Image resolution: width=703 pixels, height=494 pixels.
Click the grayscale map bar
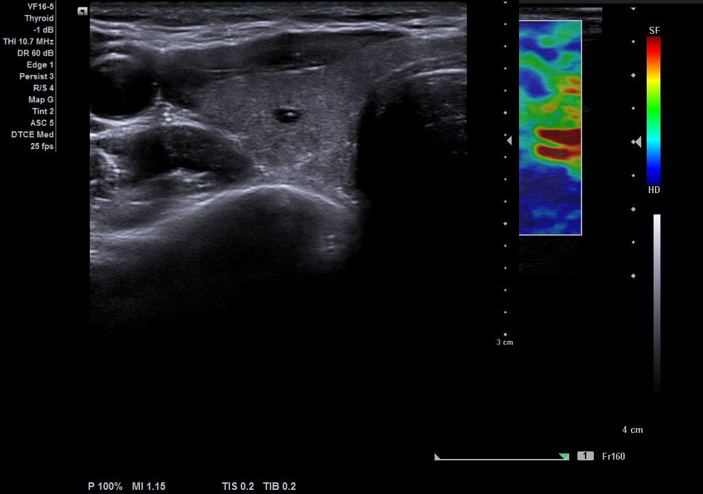coord(657,305)
